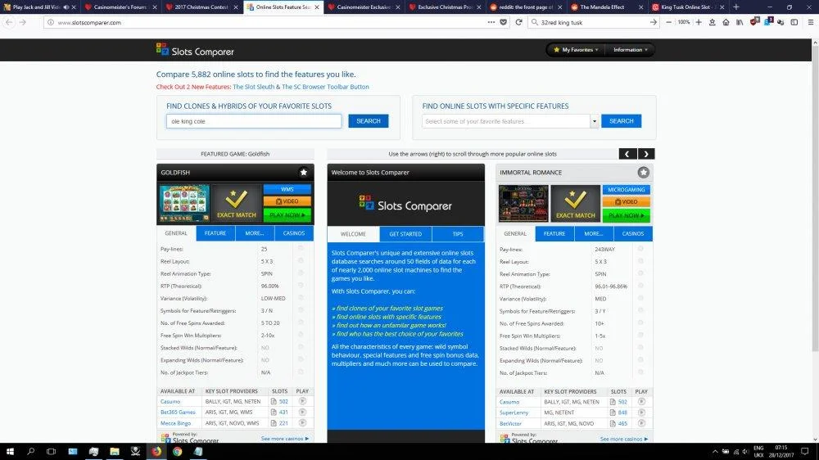Image resolution: width=819 pixels, height=460 pixels.
Task: Open Firefox library icon in toolbar
Action: [739, 22]
